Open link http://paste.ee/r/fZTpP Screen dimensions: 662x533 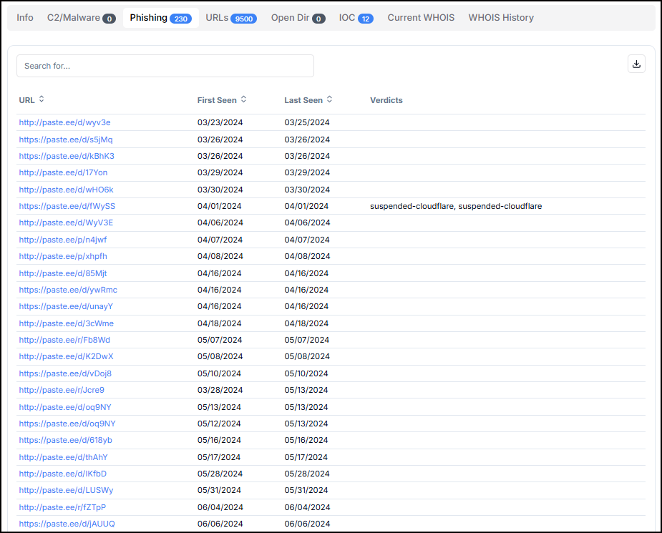point(62,507)
